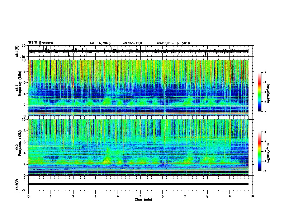Click the date text "Jan. 16, 2026"
The image size is (284, 220).
(x=100, y=43)
